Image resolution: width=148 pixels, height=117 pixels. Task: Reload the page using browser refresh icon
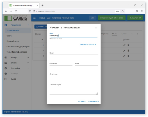16,11
